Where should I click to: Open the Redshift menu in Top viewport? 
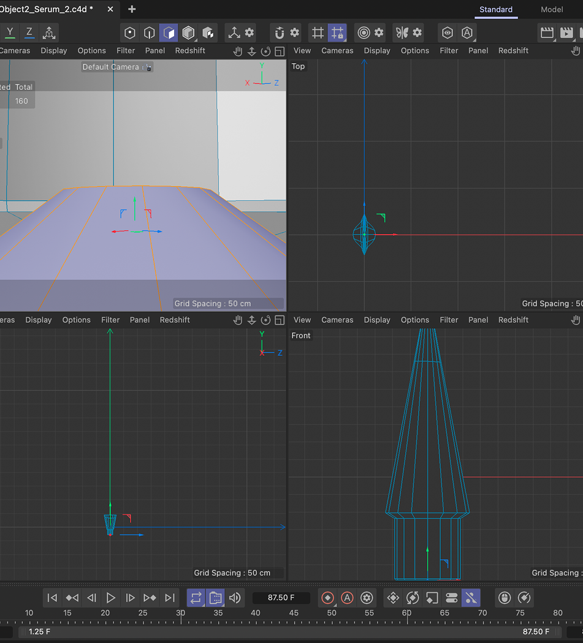513,50
